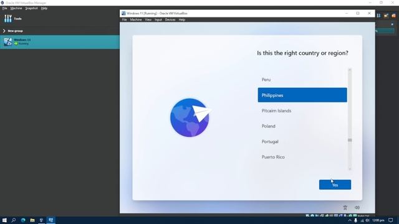Image resolution: width=399 pixels, height=224 pixels.
Task: Click the volume icon in Windows setup
Action: [x=357, y=207]
